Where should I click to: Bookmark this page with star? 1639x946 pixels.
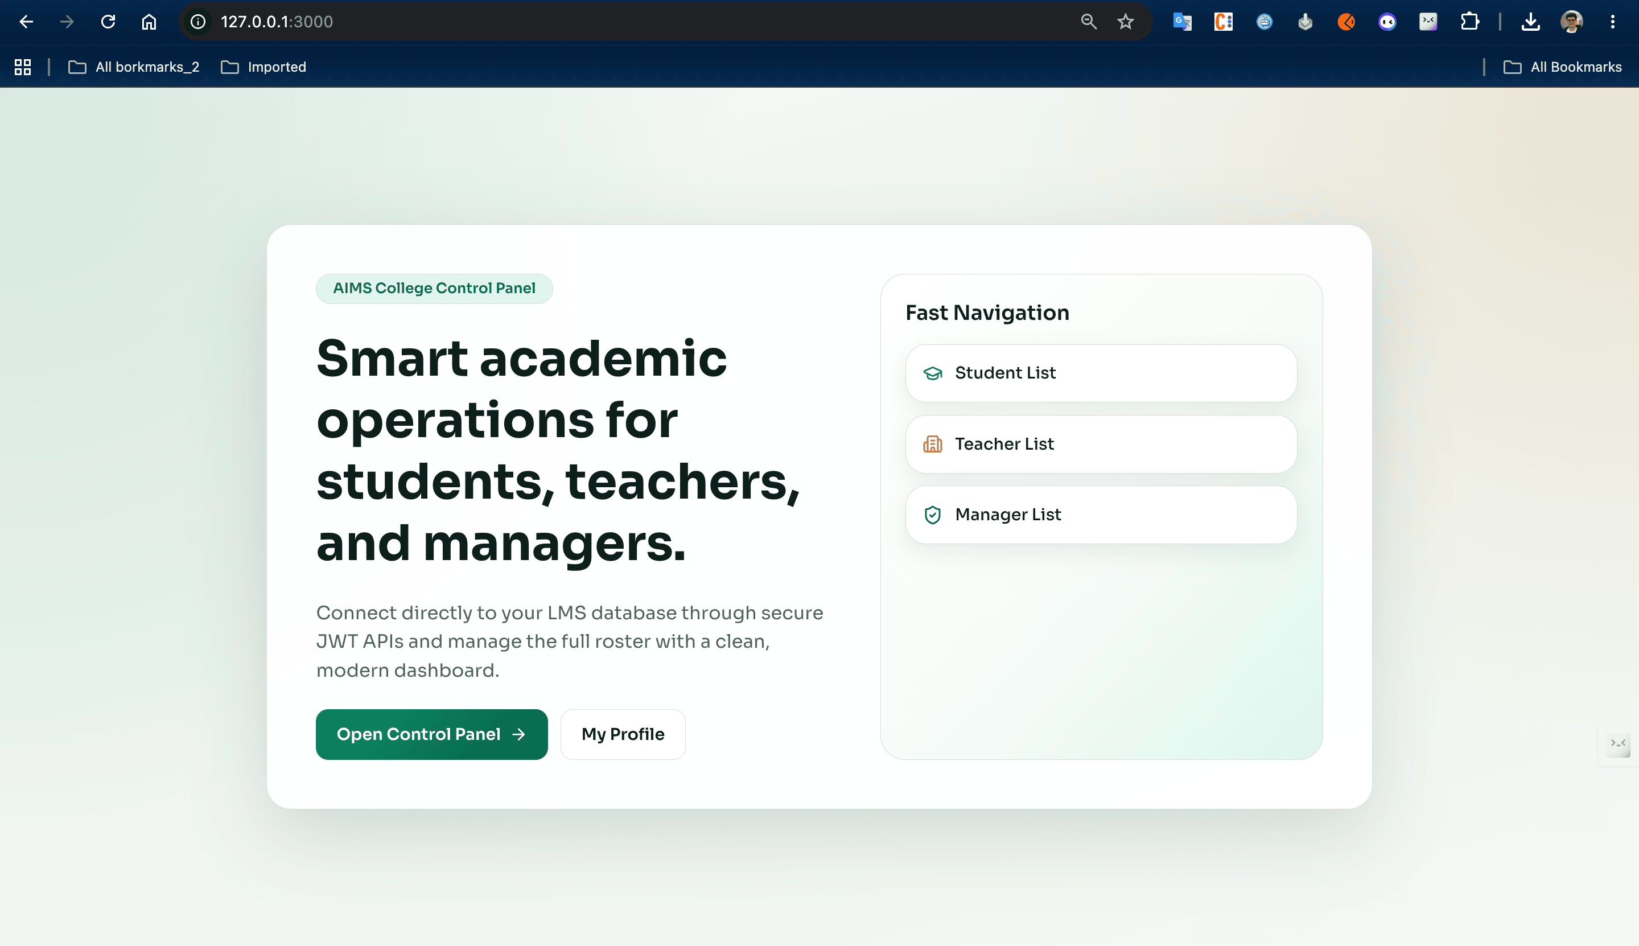click(x=1125, y=22)
